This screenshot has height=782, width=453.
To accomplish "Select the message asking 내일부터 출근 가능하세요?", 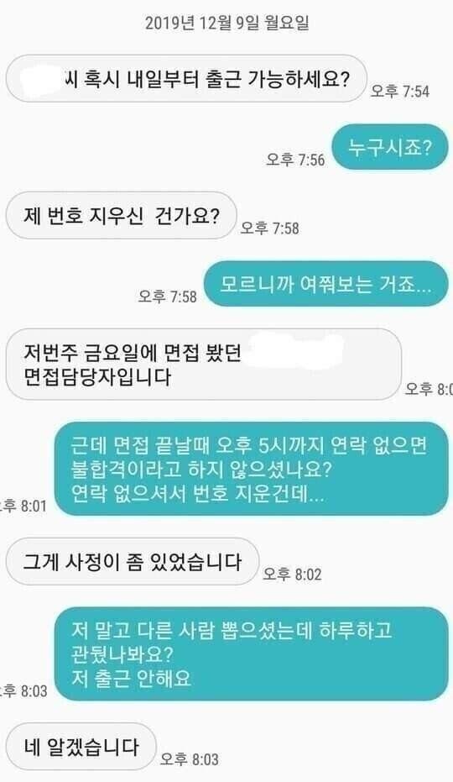I will (x=186, y=79).
